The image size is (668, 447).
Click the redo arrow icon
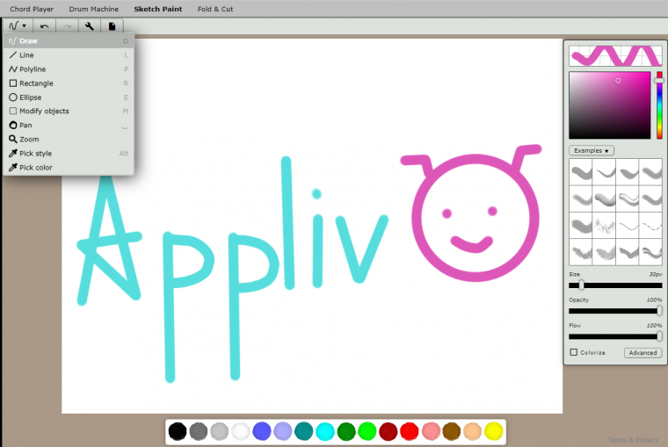67,26
